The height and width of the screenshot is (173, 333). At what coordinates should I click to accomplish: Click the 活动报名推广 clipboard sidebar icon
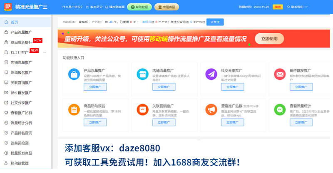pyautogui.click(x=6, y=72)
